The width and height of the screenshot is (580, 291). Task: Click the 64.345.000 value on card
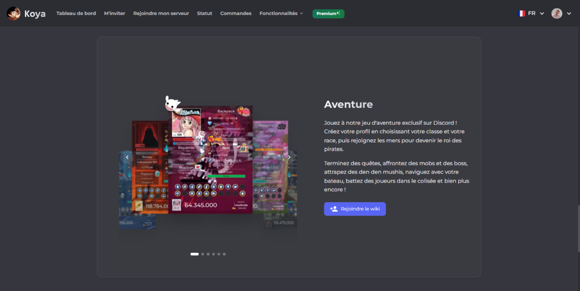201,205
